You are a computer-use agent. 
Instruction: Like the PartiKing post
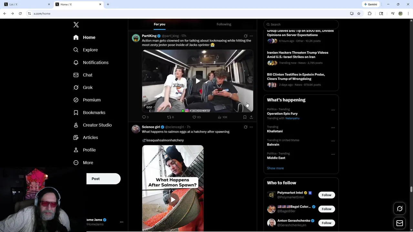(x=196, y=117)
